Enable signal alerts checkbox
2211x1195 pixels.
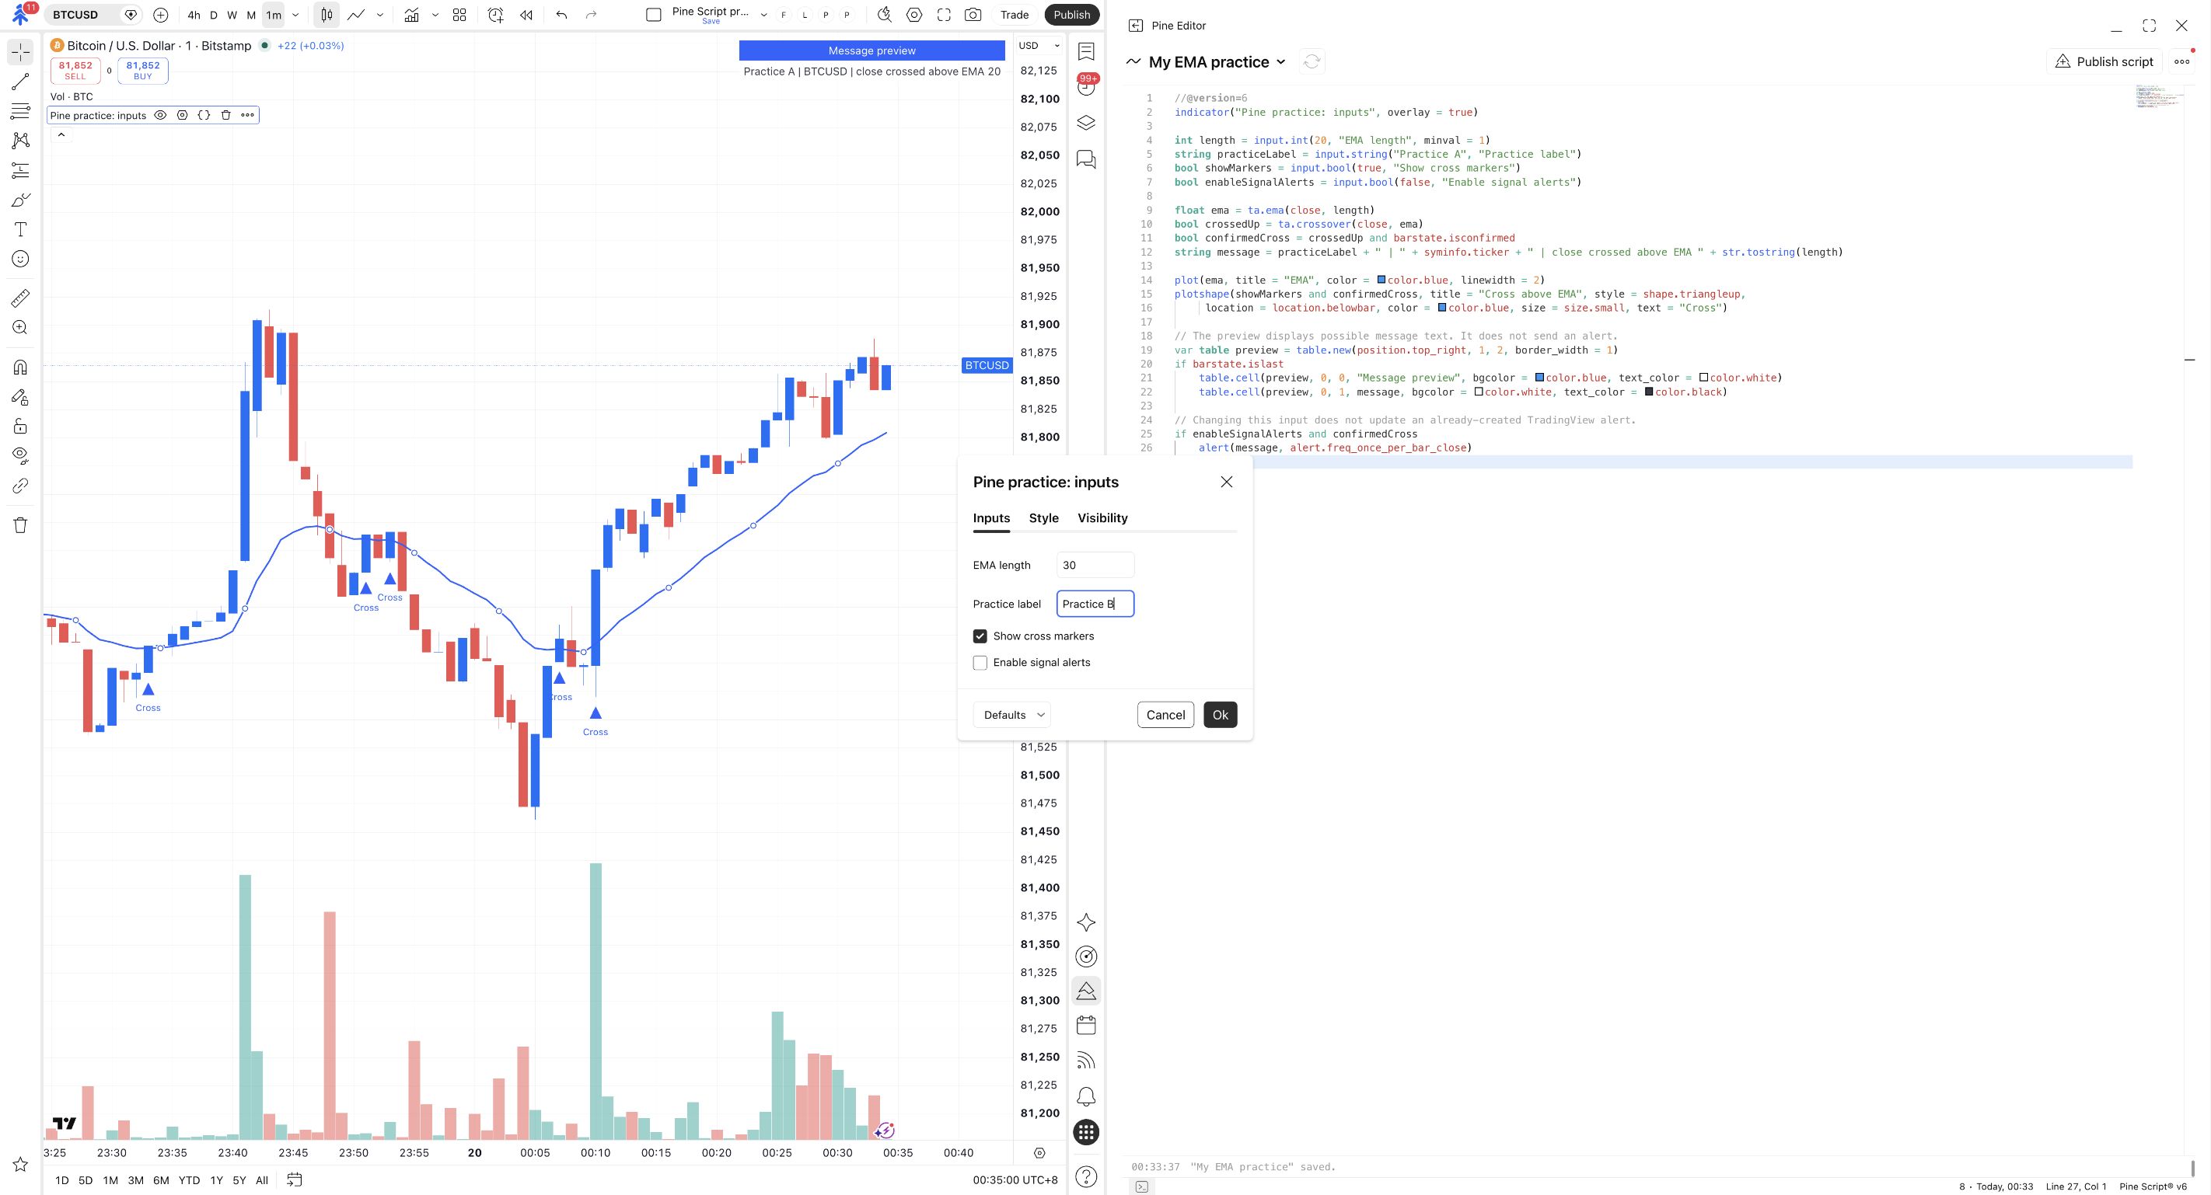(980, 663)
